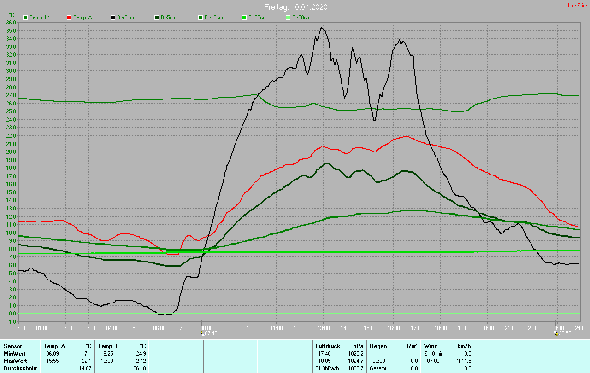Click the date title Freitag, 10.04.2020
The height and width of the screenshot is (373, 590).
[296, 7]
